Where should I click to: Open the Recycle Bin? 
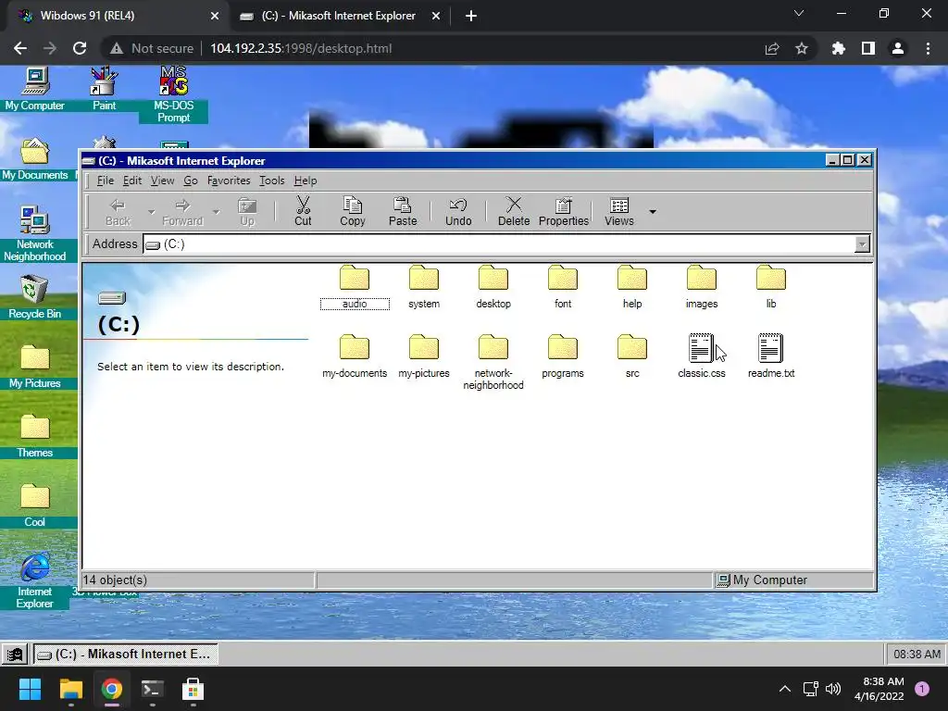pos(35,297)
